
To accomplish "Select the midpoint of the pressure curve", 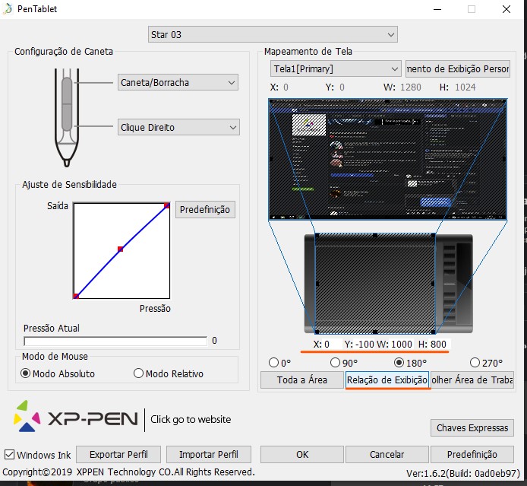I will click(120, 249).
